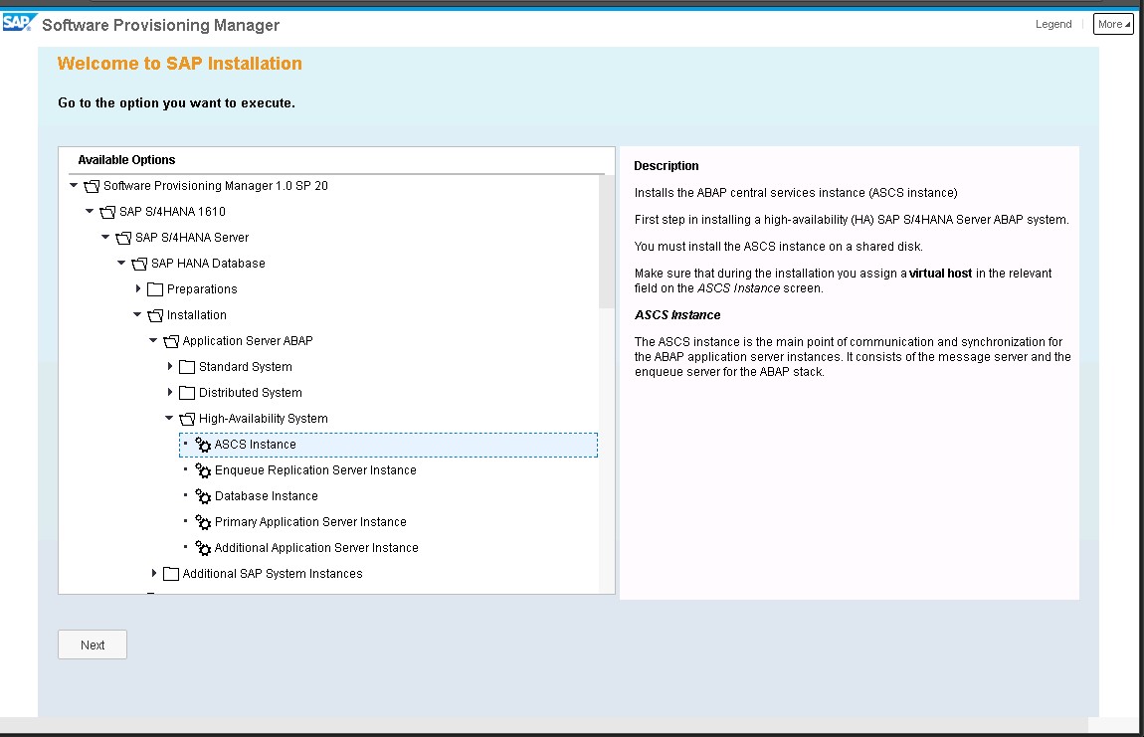Select Additional SAP System Instances label
The image size is (1144, 737).
[x=273, y=574]
